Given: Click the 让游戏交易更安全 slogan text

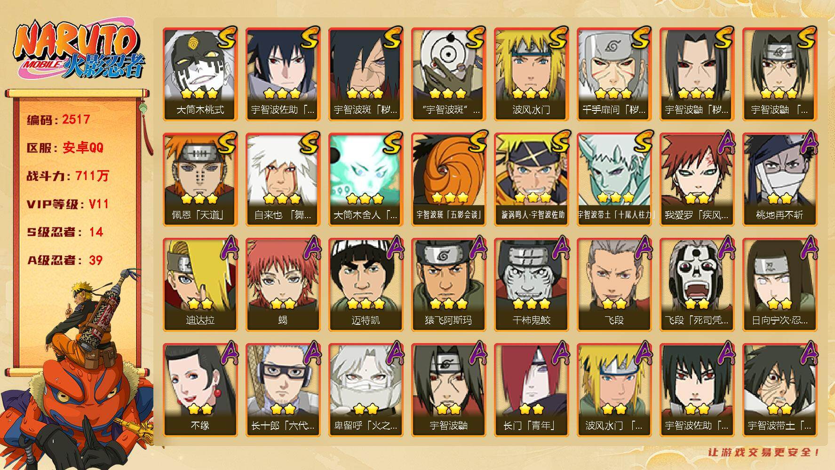Looking at the screenshot, I should coord(764,452).
